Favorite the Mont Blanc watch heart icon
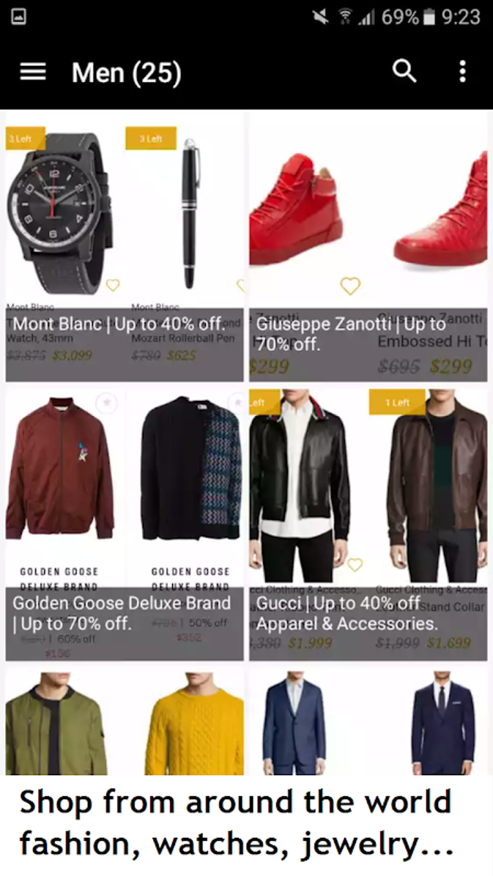Screen dimensions: 493x876 (x=113, y=285)
